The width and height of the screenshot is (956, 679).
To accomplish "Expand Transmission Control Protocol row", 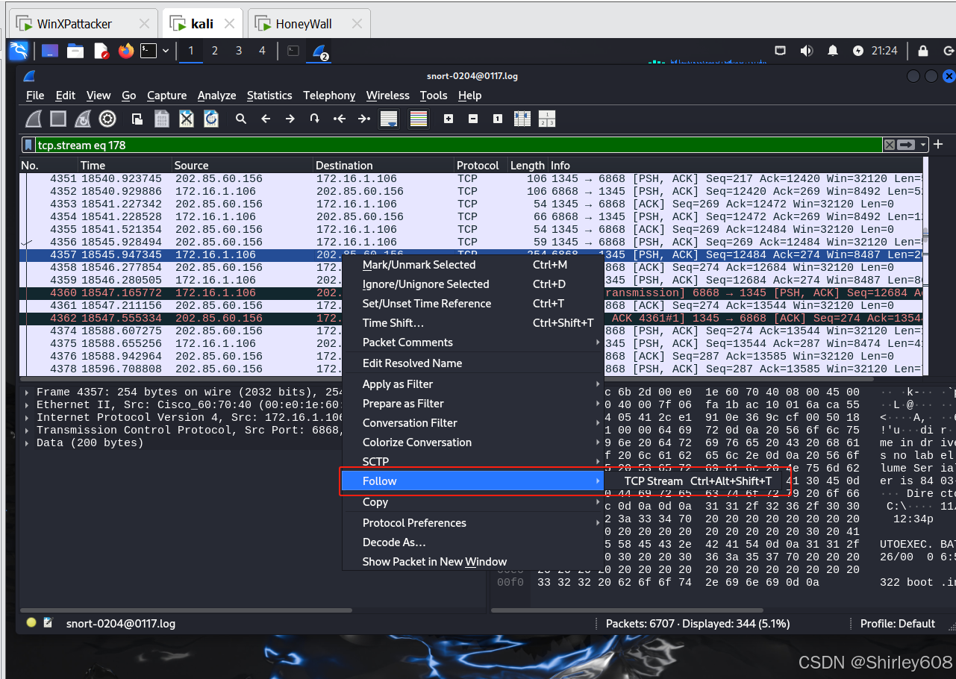I will 27,431.
